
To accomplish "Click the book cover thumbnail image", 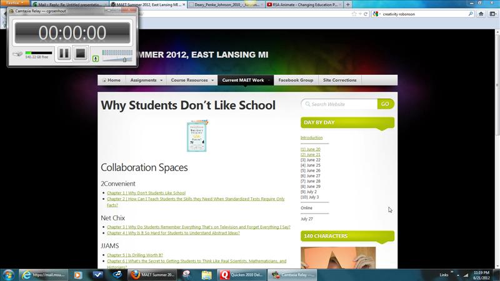I will [197, 136].
